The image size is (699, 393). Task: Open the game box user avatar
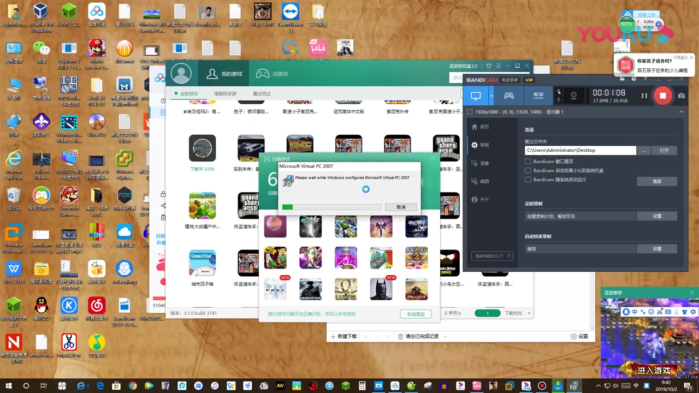click(181, 73)
